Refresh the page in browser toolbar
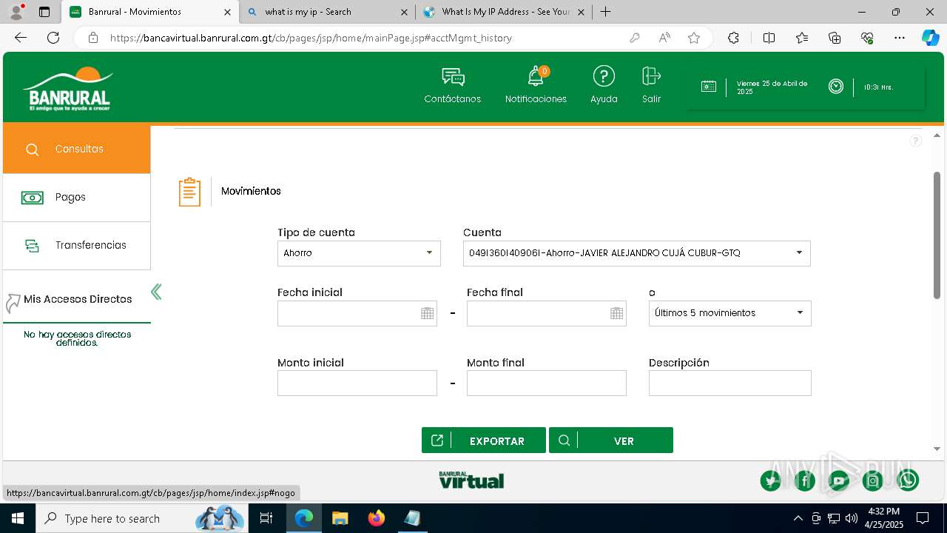Viewport: 947px width, 533px height. pos(53,38)
